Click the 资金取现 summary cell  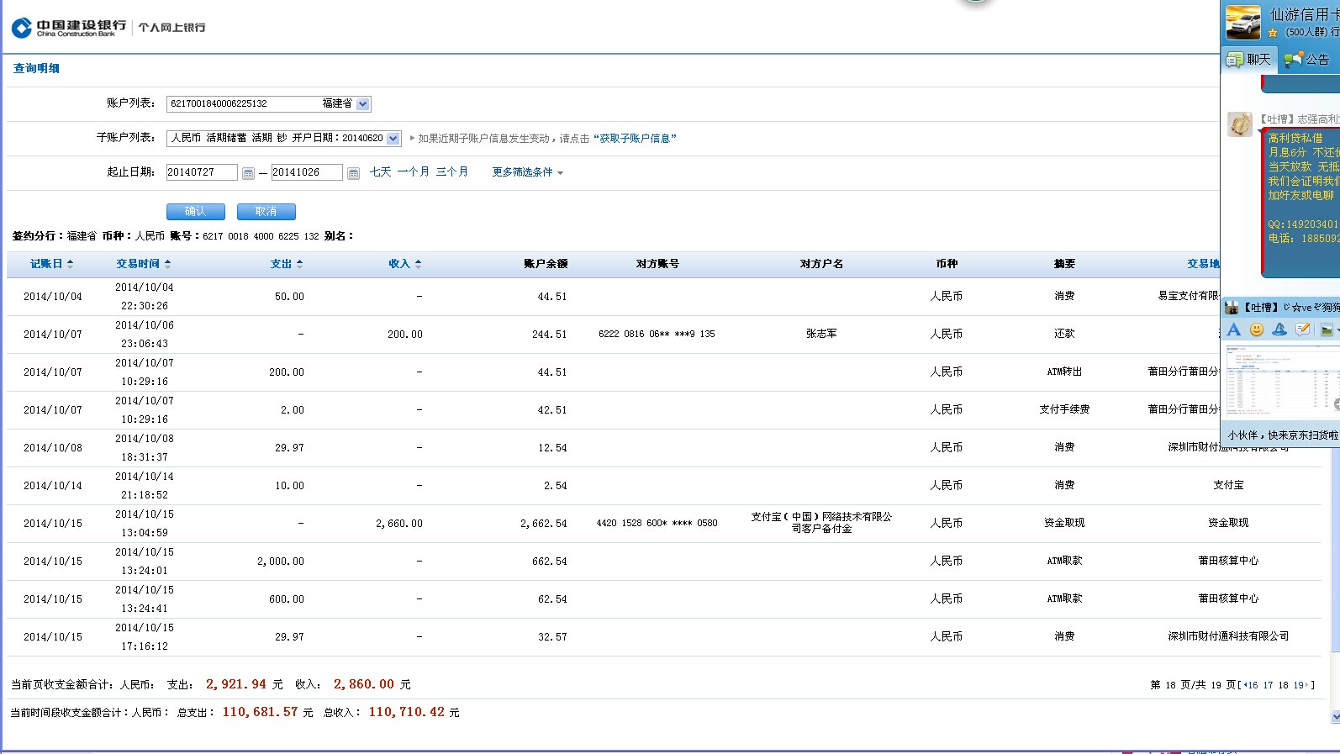point(1064,523)
